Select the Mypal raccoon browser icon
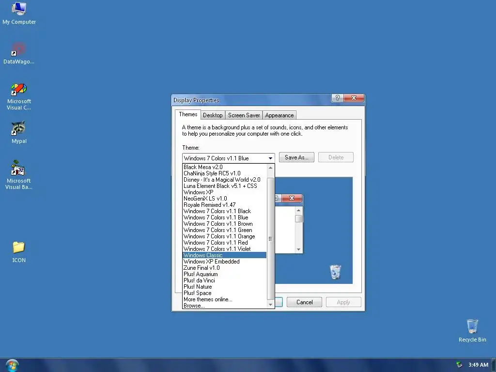The width and height of the screenshot is (496, 372). click(x=19, y=132)
